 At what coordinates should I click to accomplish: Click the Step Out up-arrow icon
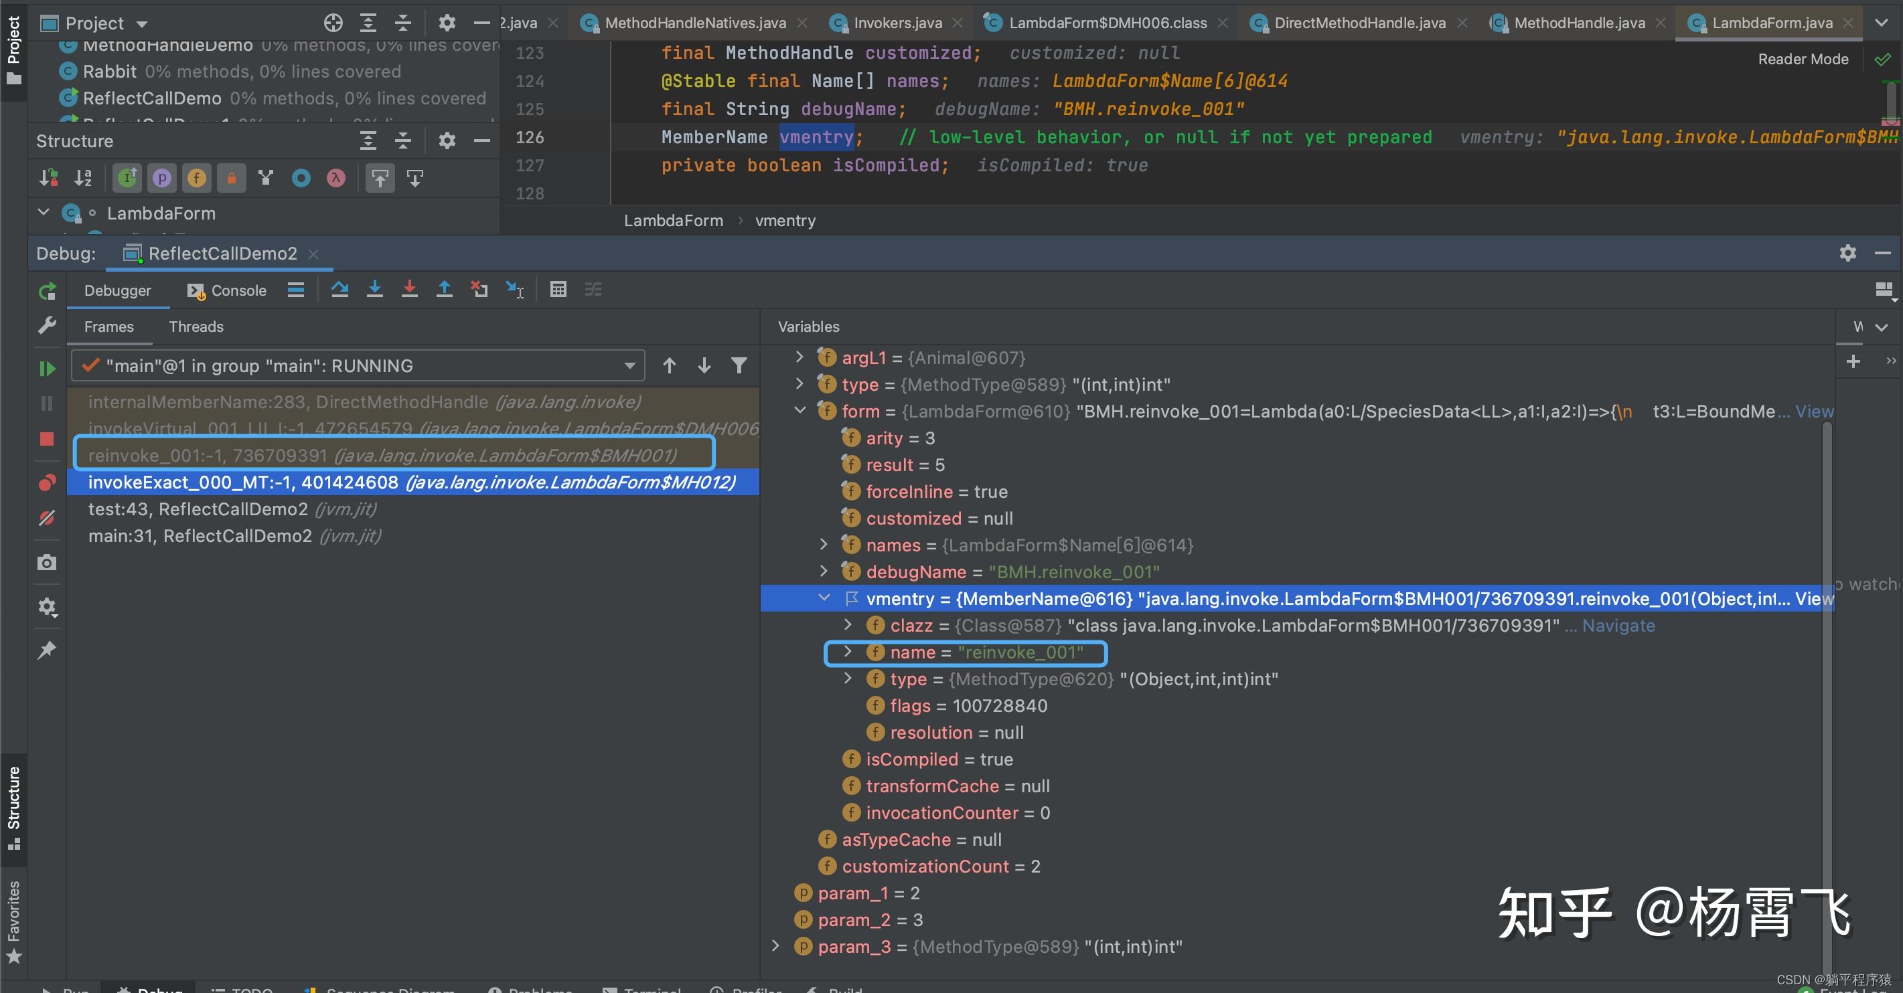(444, 290)
